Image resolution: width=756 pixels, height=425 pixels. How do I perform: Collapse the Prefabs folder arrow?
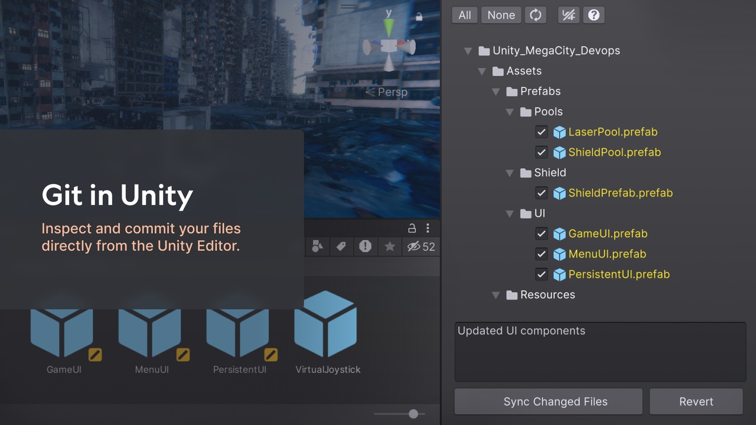coord(496,92)
